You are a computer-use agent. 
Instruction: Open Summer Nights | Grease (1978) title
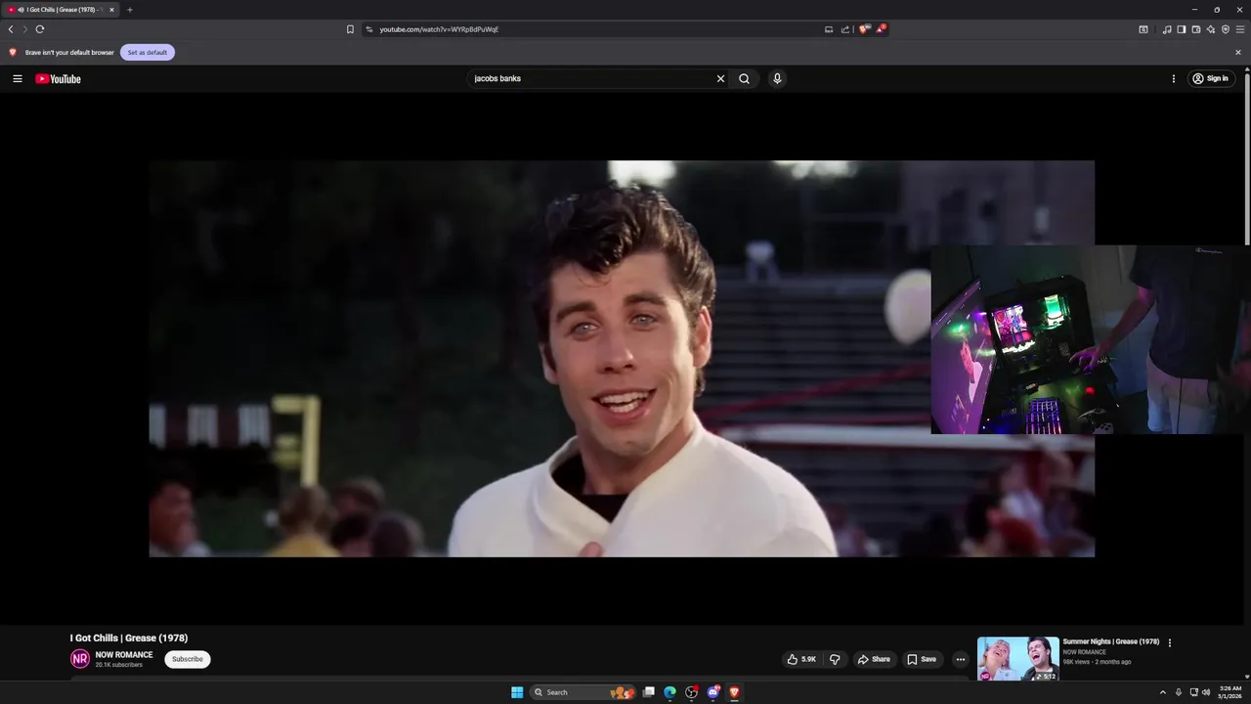tap(1111, 641)
